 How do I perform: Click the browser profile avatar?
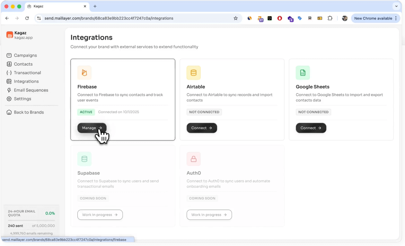345,18
